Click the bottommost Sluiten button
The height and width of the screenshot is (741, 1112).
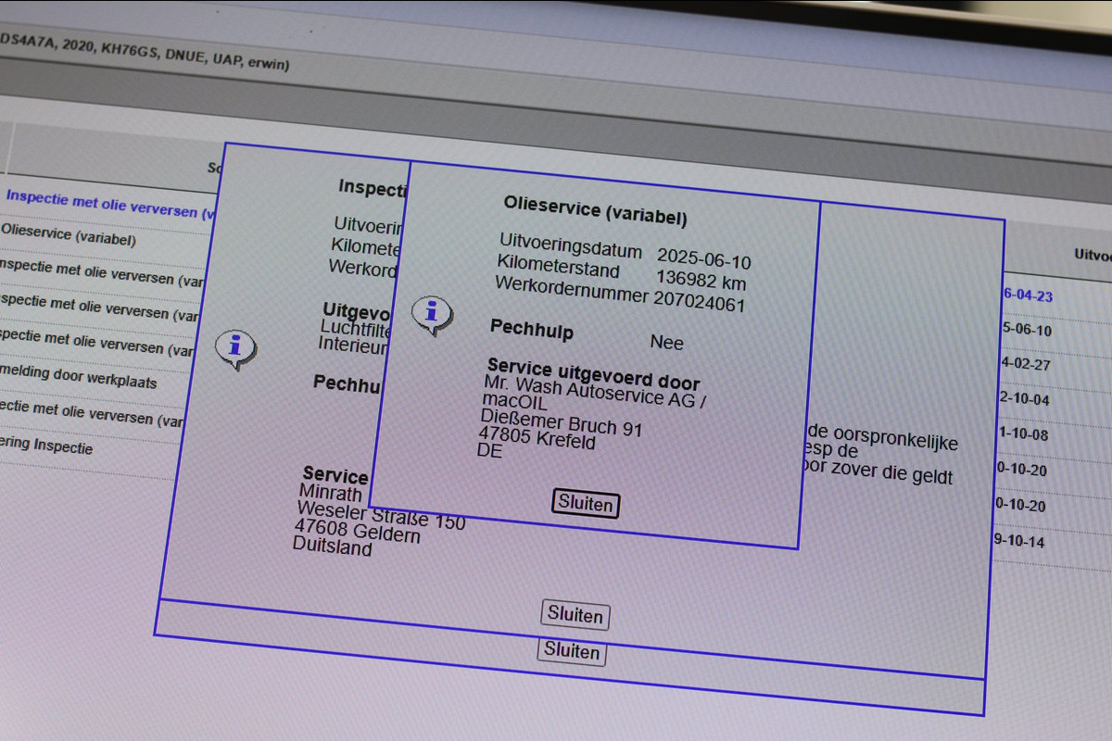pyautogui.click(x=572, y=650)
